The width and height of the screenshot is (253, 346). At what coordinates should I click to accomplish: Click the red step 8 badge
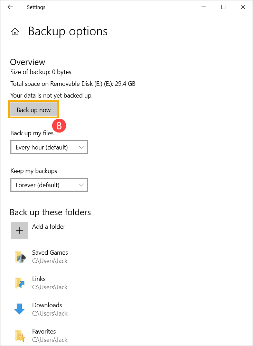(59, 126)
